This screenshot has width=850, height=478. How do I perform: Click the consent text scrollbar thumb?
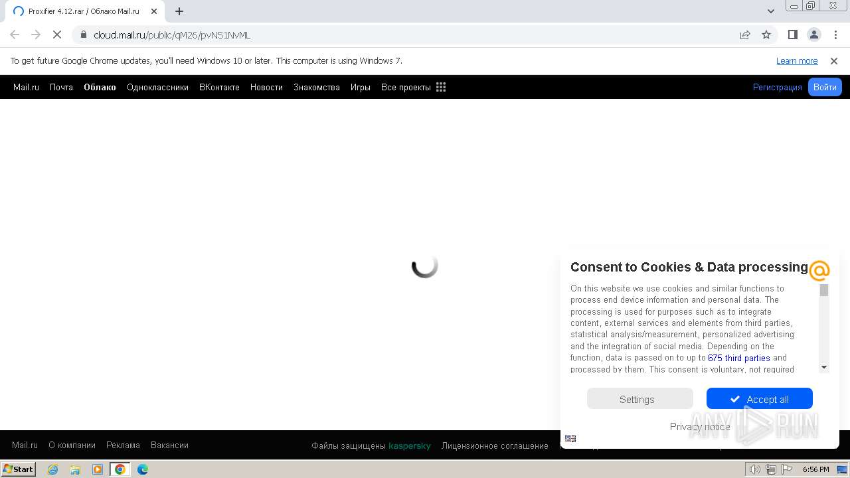tap(824, 290)
